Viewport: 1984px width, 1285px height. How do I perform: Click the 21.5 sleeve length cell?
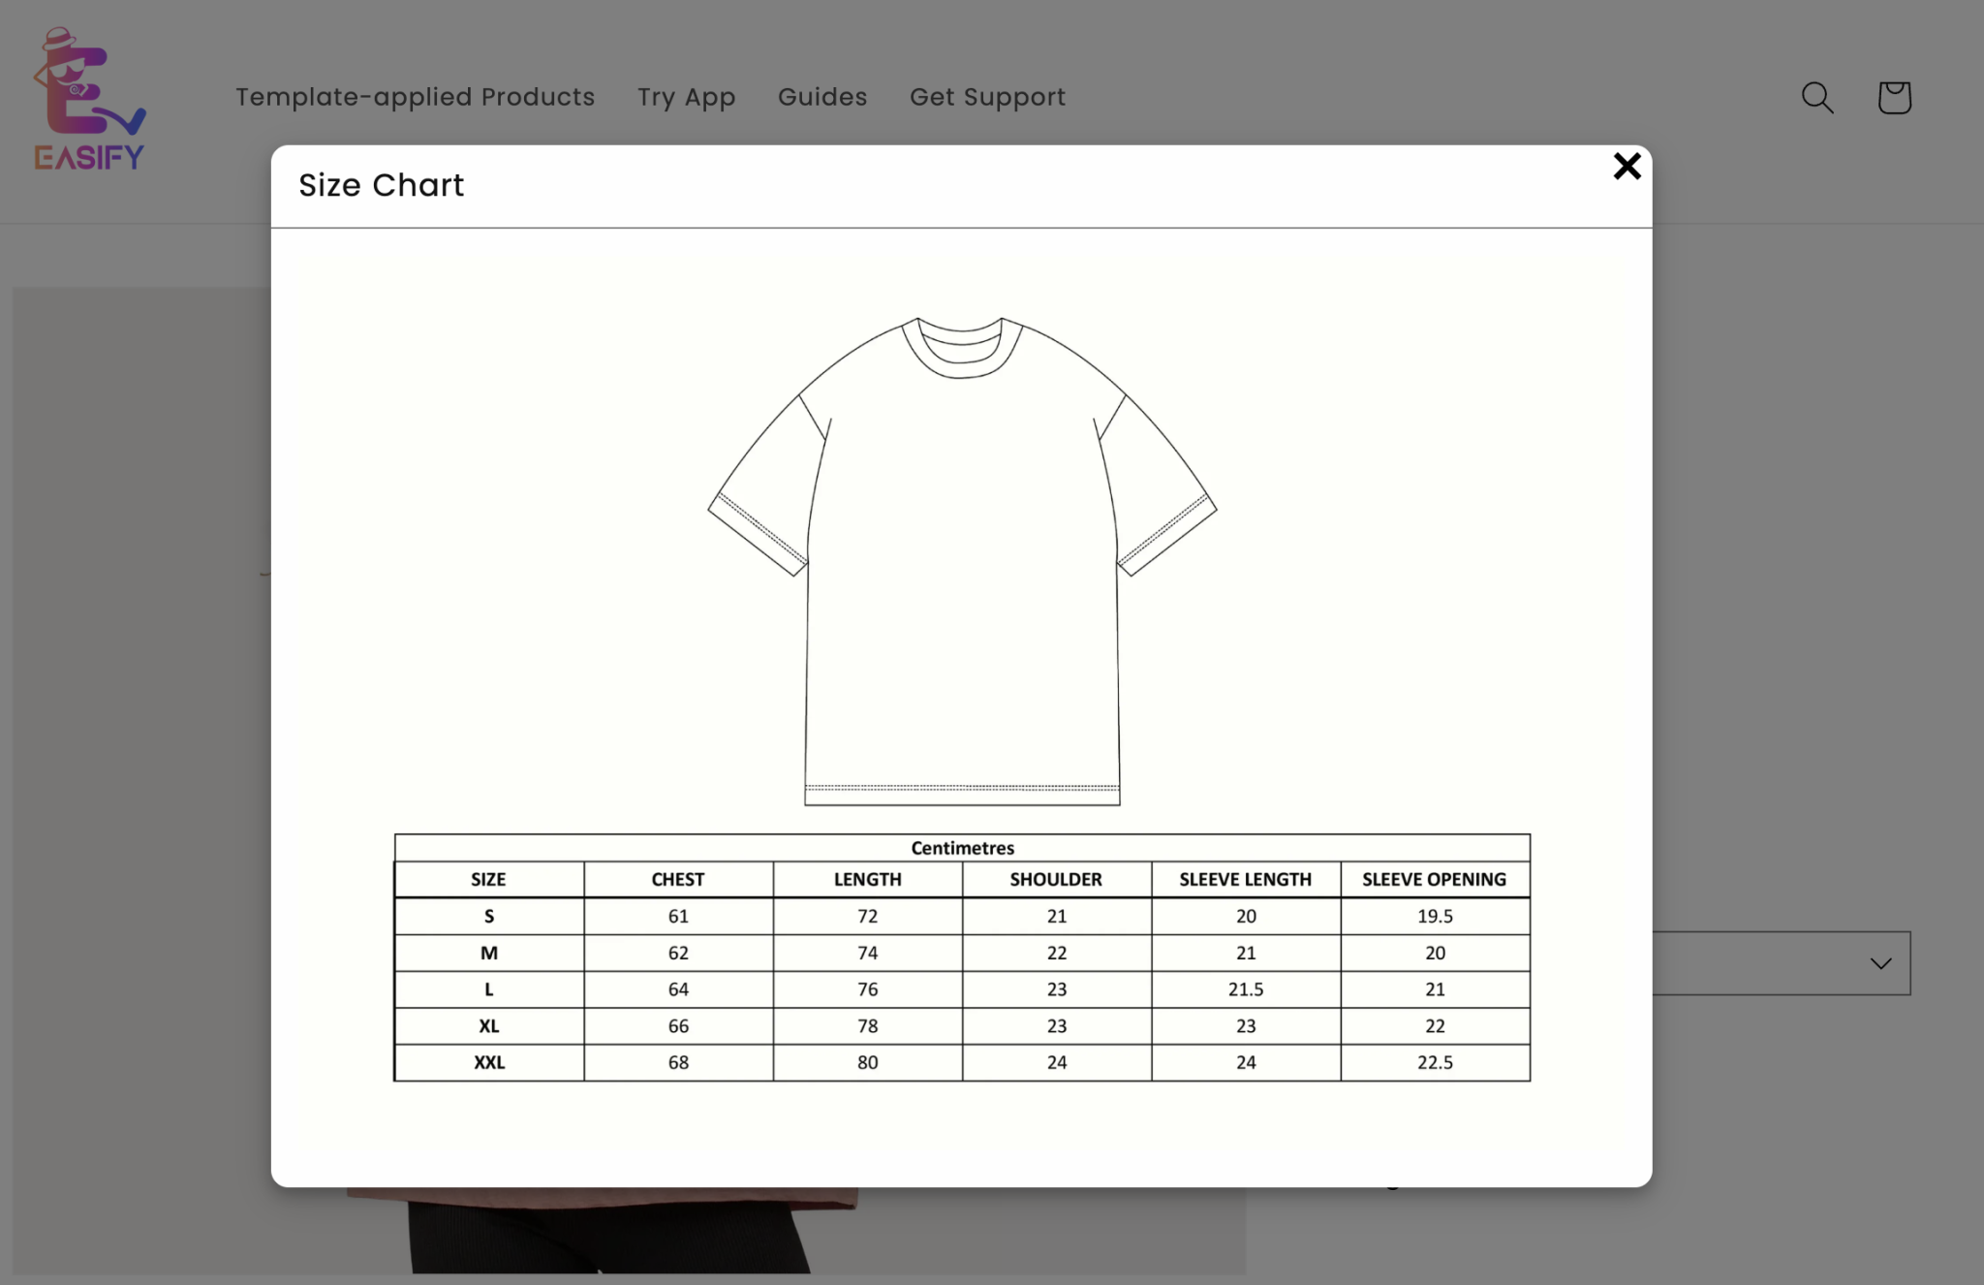tap(1246, 989)
